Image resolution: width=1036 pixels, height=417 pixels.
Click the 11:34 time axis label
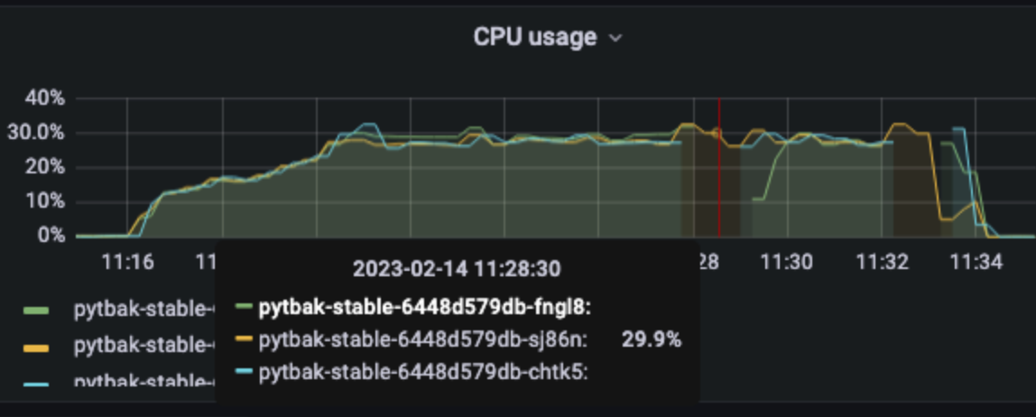976,263
